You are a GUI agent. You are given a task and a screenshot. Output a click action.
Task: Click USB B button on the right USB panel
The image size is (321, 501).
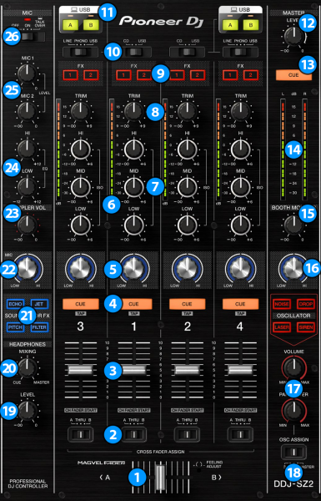pyautogui.click(x=251, y=25)
